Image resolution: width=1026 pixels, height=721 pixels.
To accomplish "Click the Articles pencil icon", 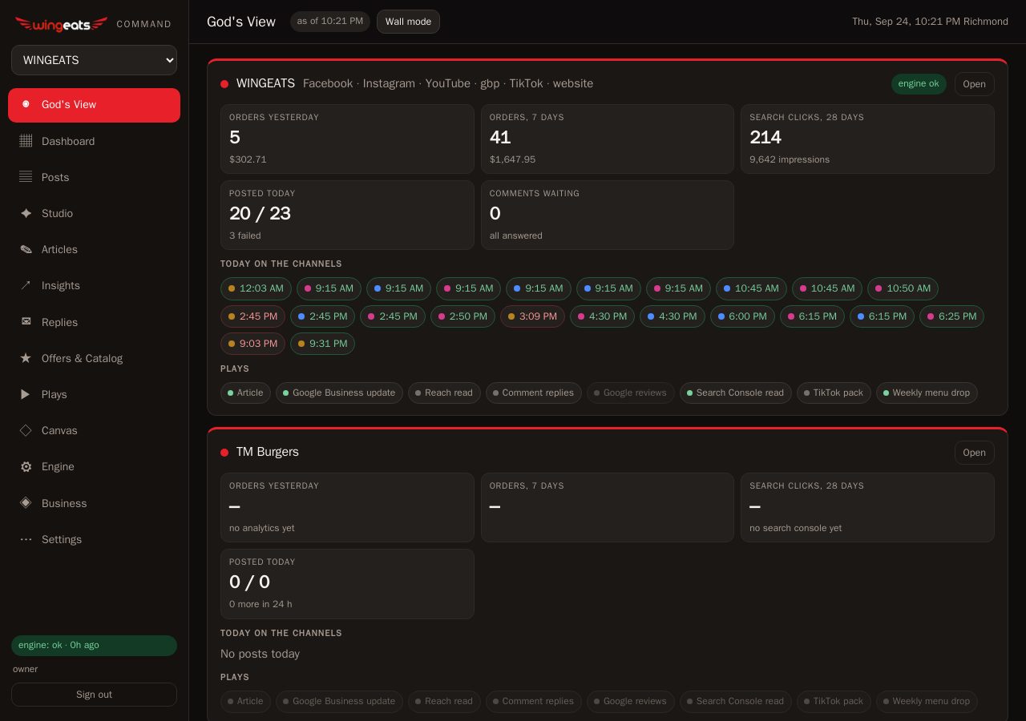I will tap(26, 249).
